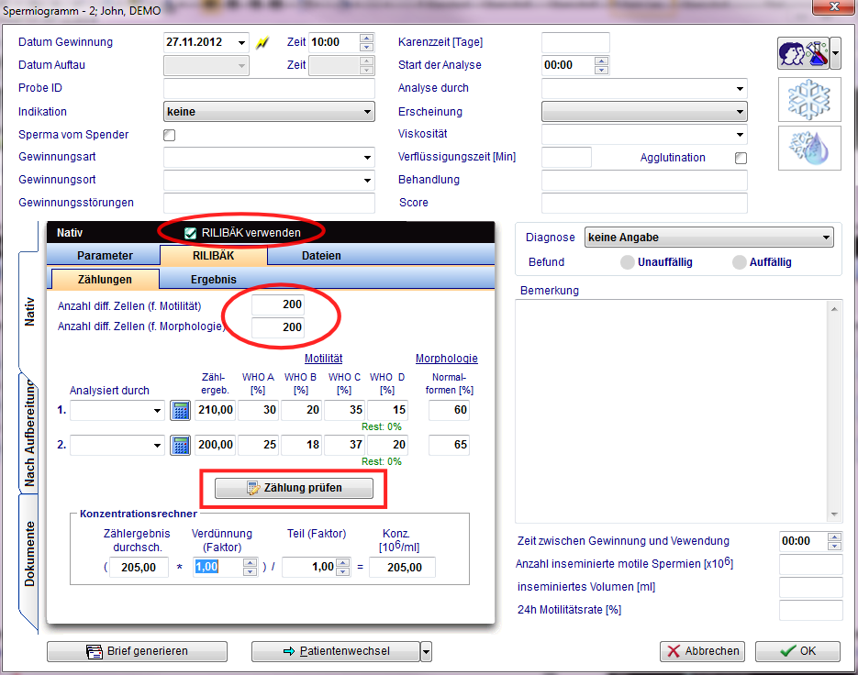Image resolution: width=858 pixels, height=675 pixels.
Task: Click the Gewinnung Zeit 10:00 spinner
Action: (367, 43)
